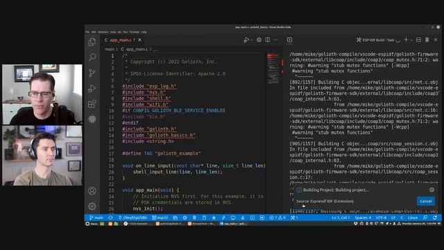444x250 pixels.
Task: Click the Build Project status bar icon
Action: pyautogui.click(x=204, y=217)
